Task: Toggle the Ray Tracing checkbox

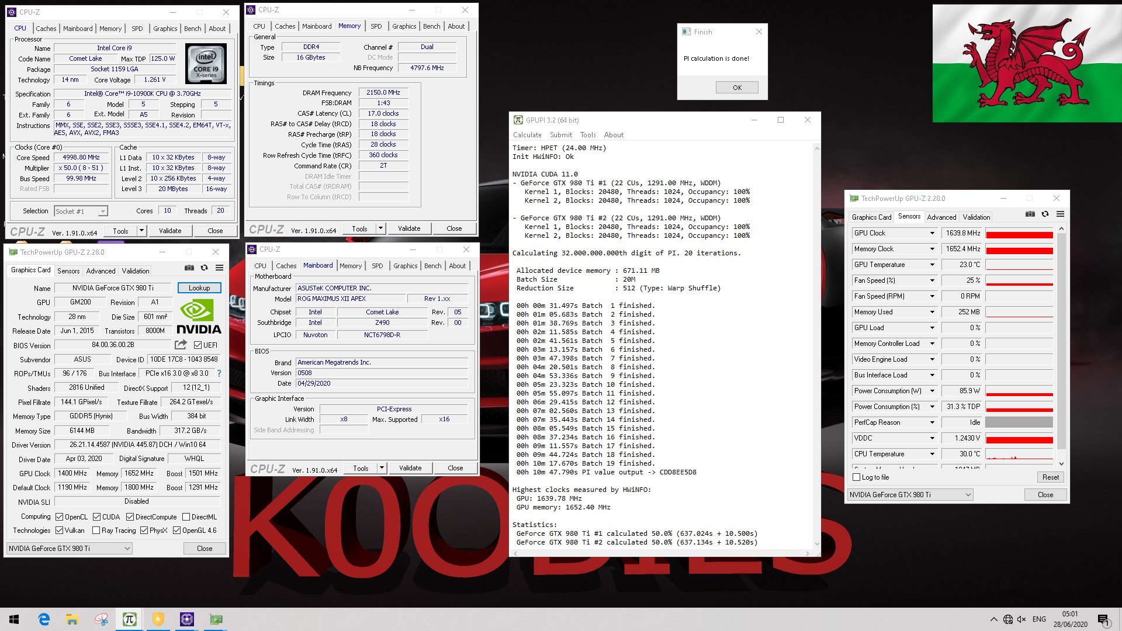Action: click(96, 531)
